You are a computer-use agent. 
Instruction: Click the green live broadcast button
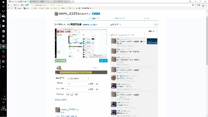(60, 60)
